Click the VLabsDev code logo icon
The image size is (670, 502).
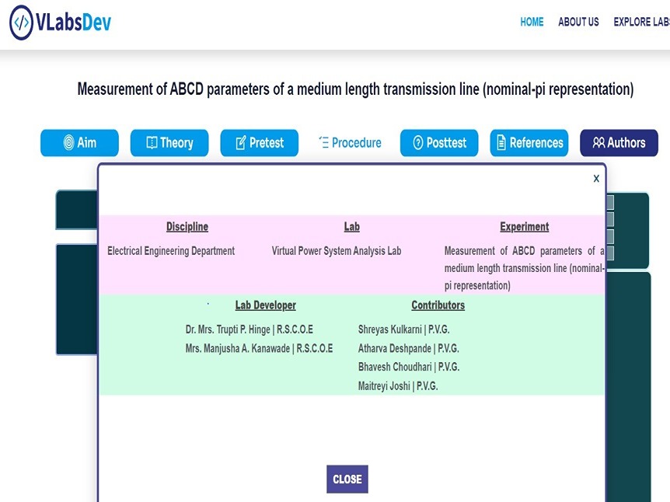click(x=21, y=23)
